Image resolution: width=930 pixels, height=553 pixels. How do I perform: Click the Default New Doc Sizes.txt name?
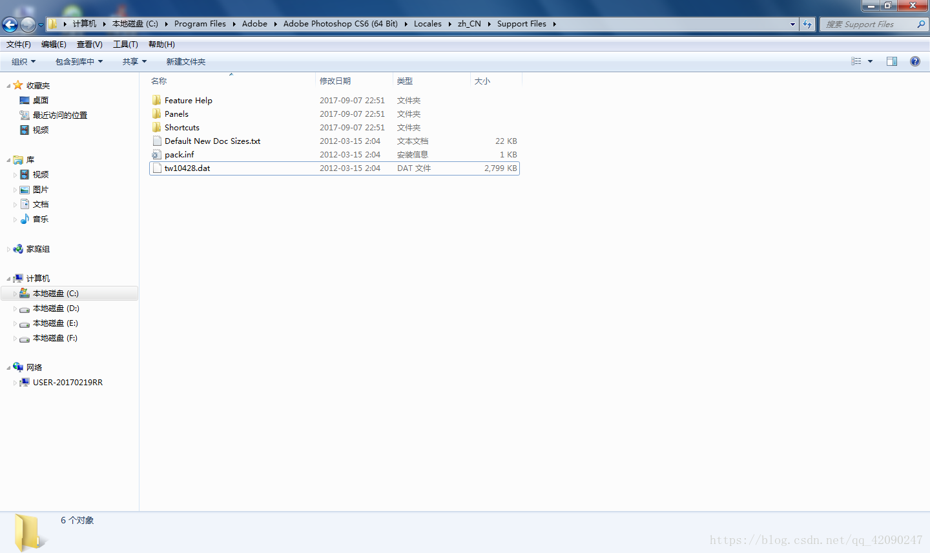pyautogui.click(x=212, y=141)
